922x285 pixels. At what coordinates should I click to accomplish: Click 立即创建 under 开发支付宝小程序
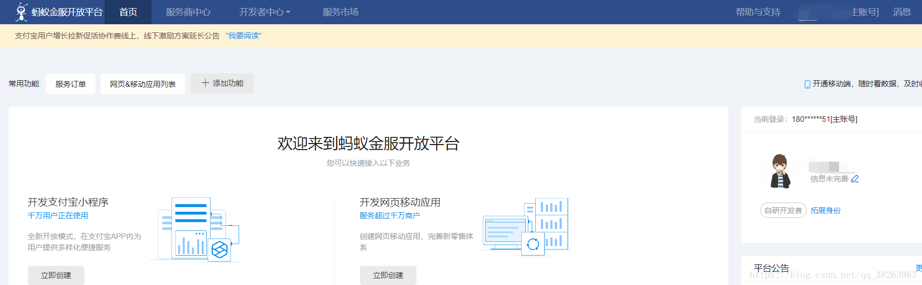pyautogui.click(x=56, y=275)
